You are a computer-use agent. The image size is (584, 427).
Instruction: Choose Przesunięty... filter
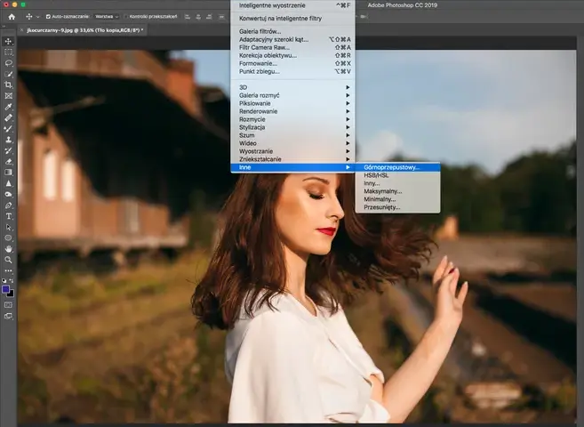click(x=397, y=207)
